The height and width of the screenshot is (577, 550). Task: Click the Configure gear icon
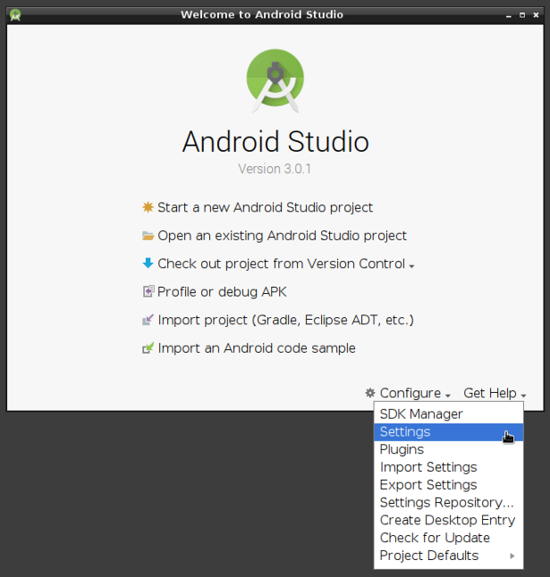[x=370, y=393]
